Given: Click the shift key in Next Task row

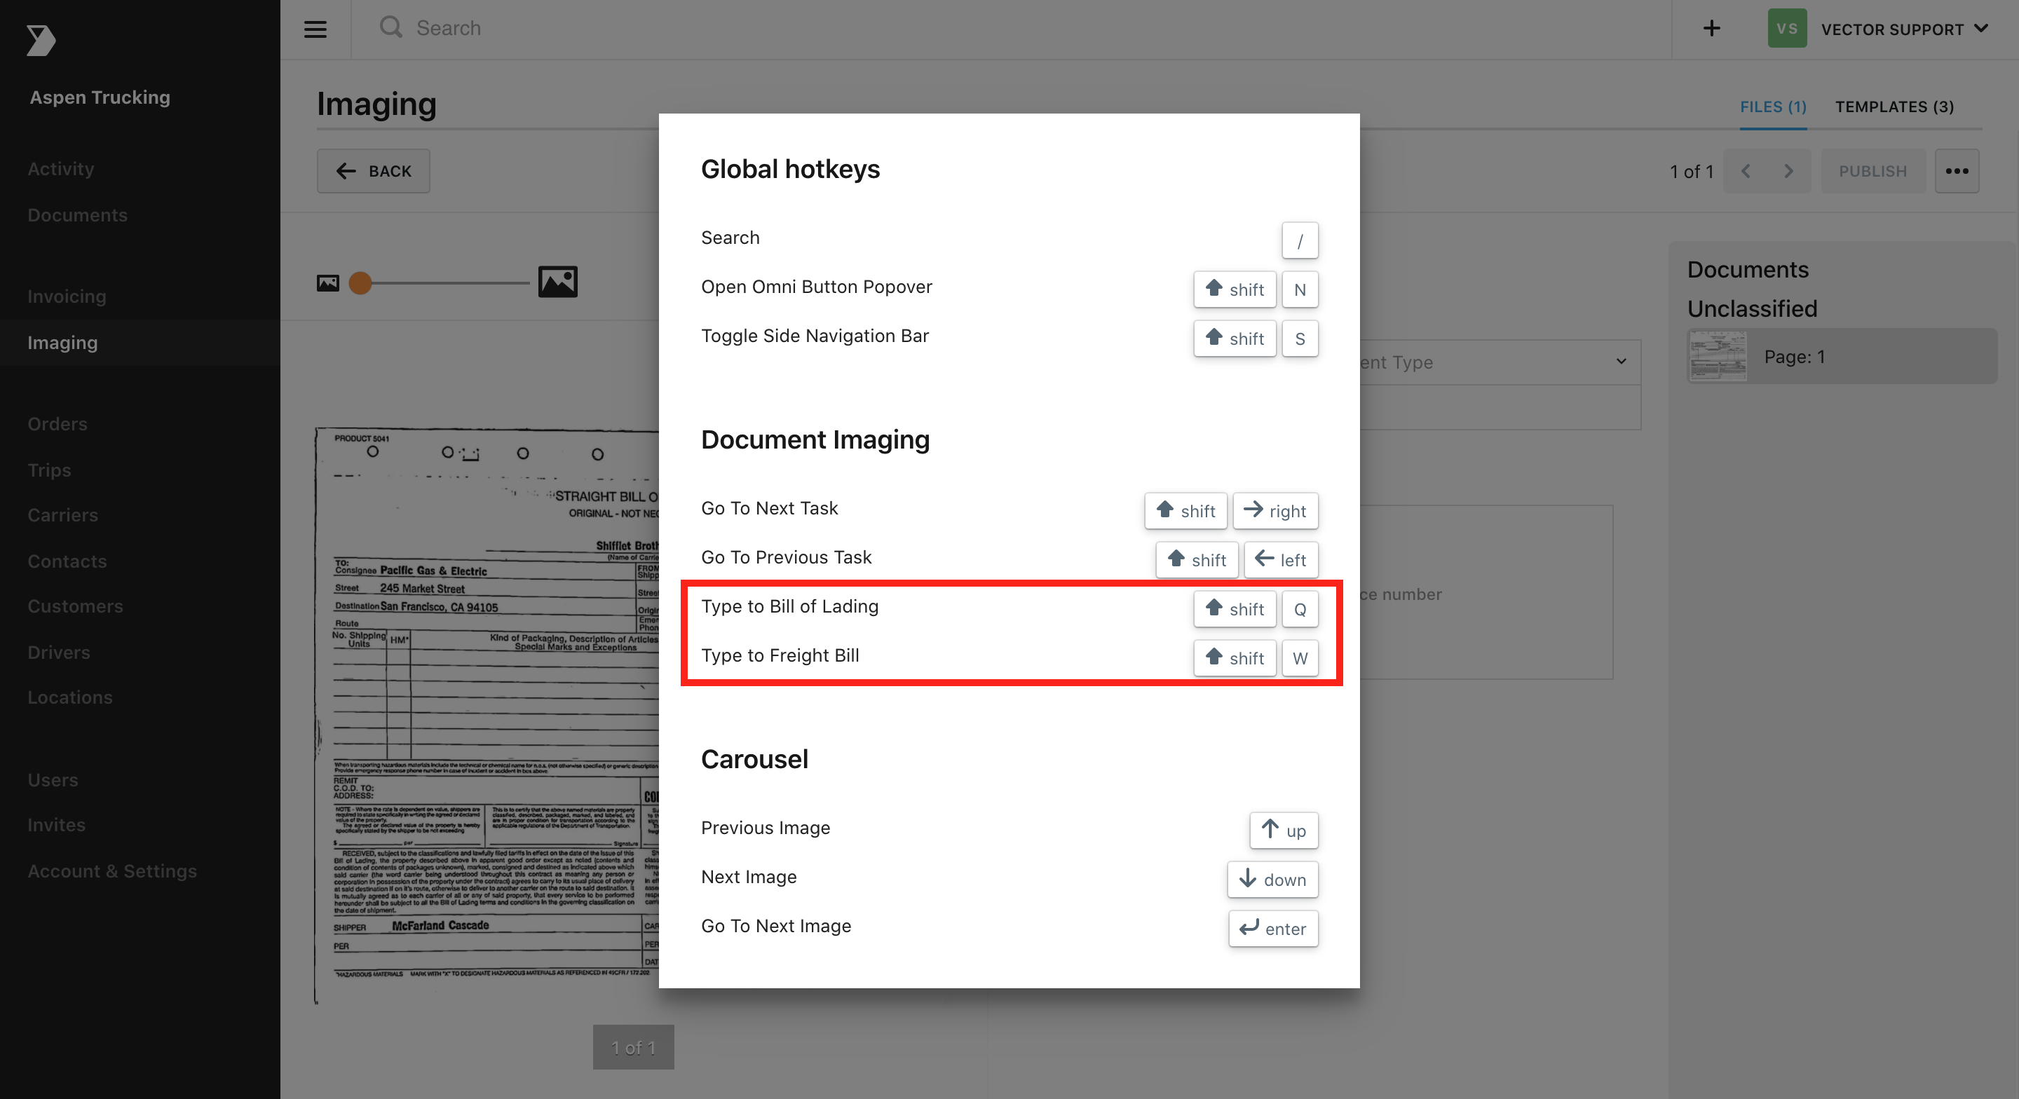Looking at the screenshot, I should click(x=1186, y=511).
